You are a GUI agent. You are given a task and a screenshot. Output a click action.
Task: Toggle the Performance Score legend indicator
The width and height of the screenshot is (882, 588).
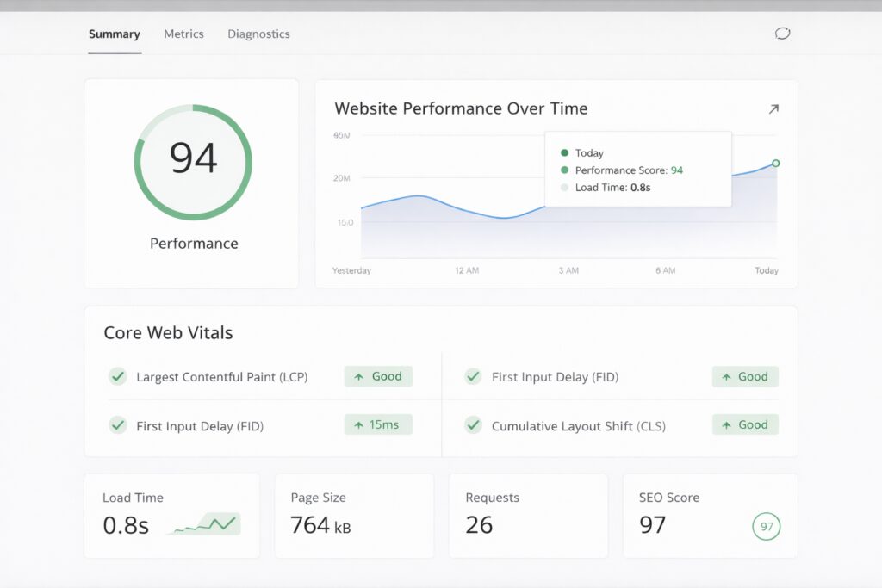(x=562, y=170)
